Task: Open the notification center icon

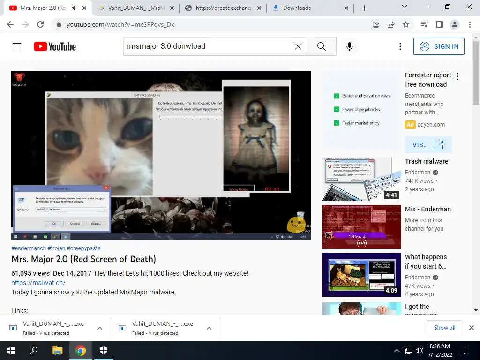Action: tap(465, 351)
